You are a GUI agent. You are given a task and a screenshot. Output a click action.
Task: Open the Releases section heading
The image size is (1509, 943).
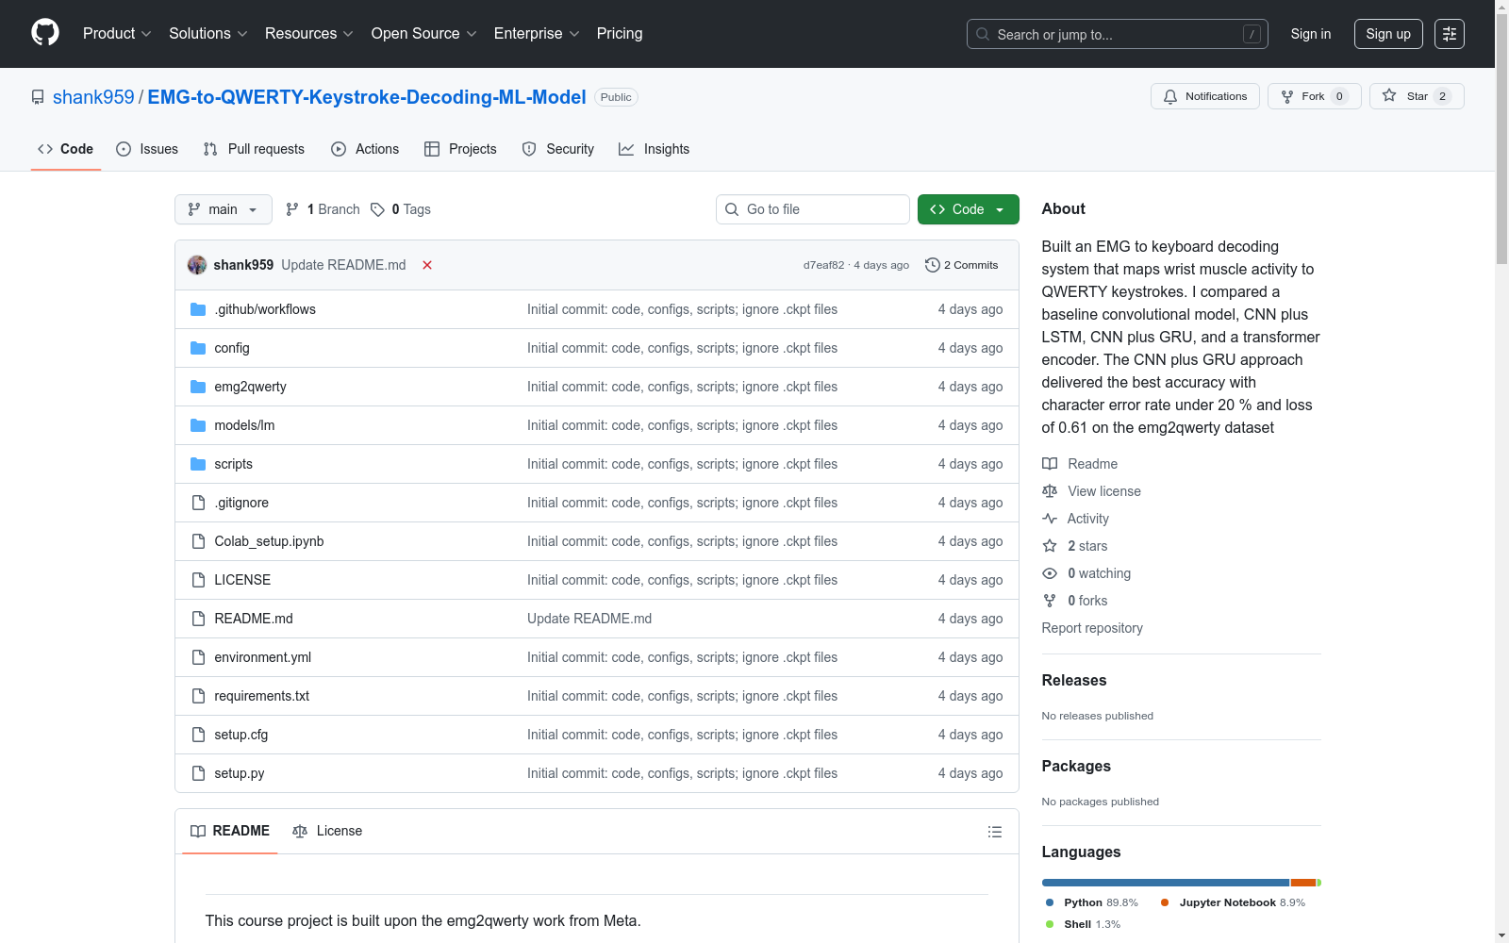(1074, 680)
